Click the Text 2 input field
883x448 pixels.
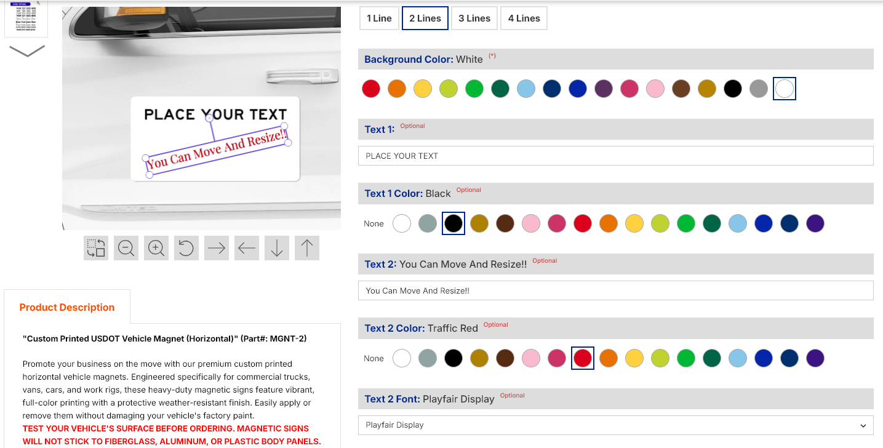pyautogui.click(x=616, y=290)
